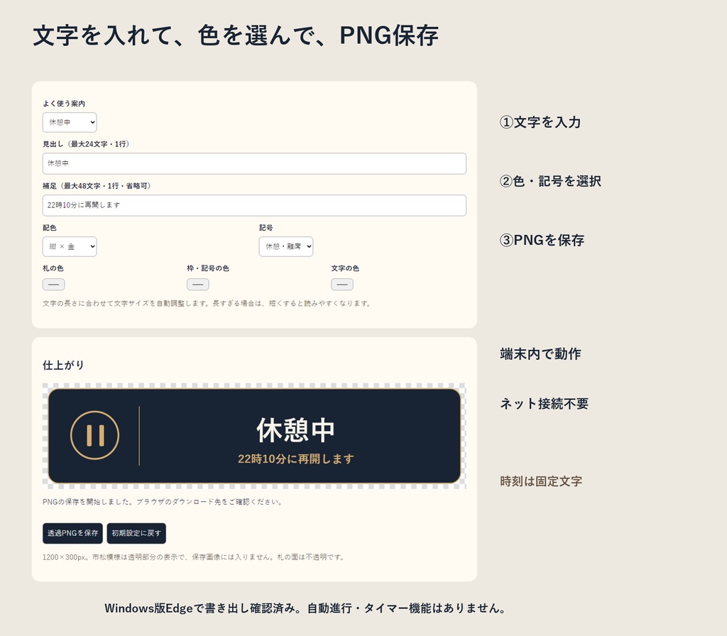This screenshot has width=727, height=636.
Task: Open the 配色 dropdown showing 紺 × 金
Action: (x=70, y=246)
